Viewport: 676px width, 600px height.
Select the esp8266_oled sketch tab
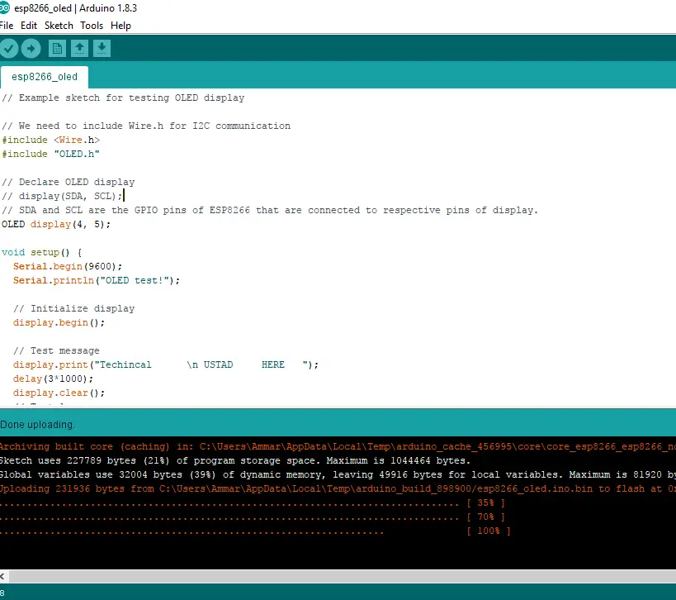pyautogui.click(x=45, y=77)
